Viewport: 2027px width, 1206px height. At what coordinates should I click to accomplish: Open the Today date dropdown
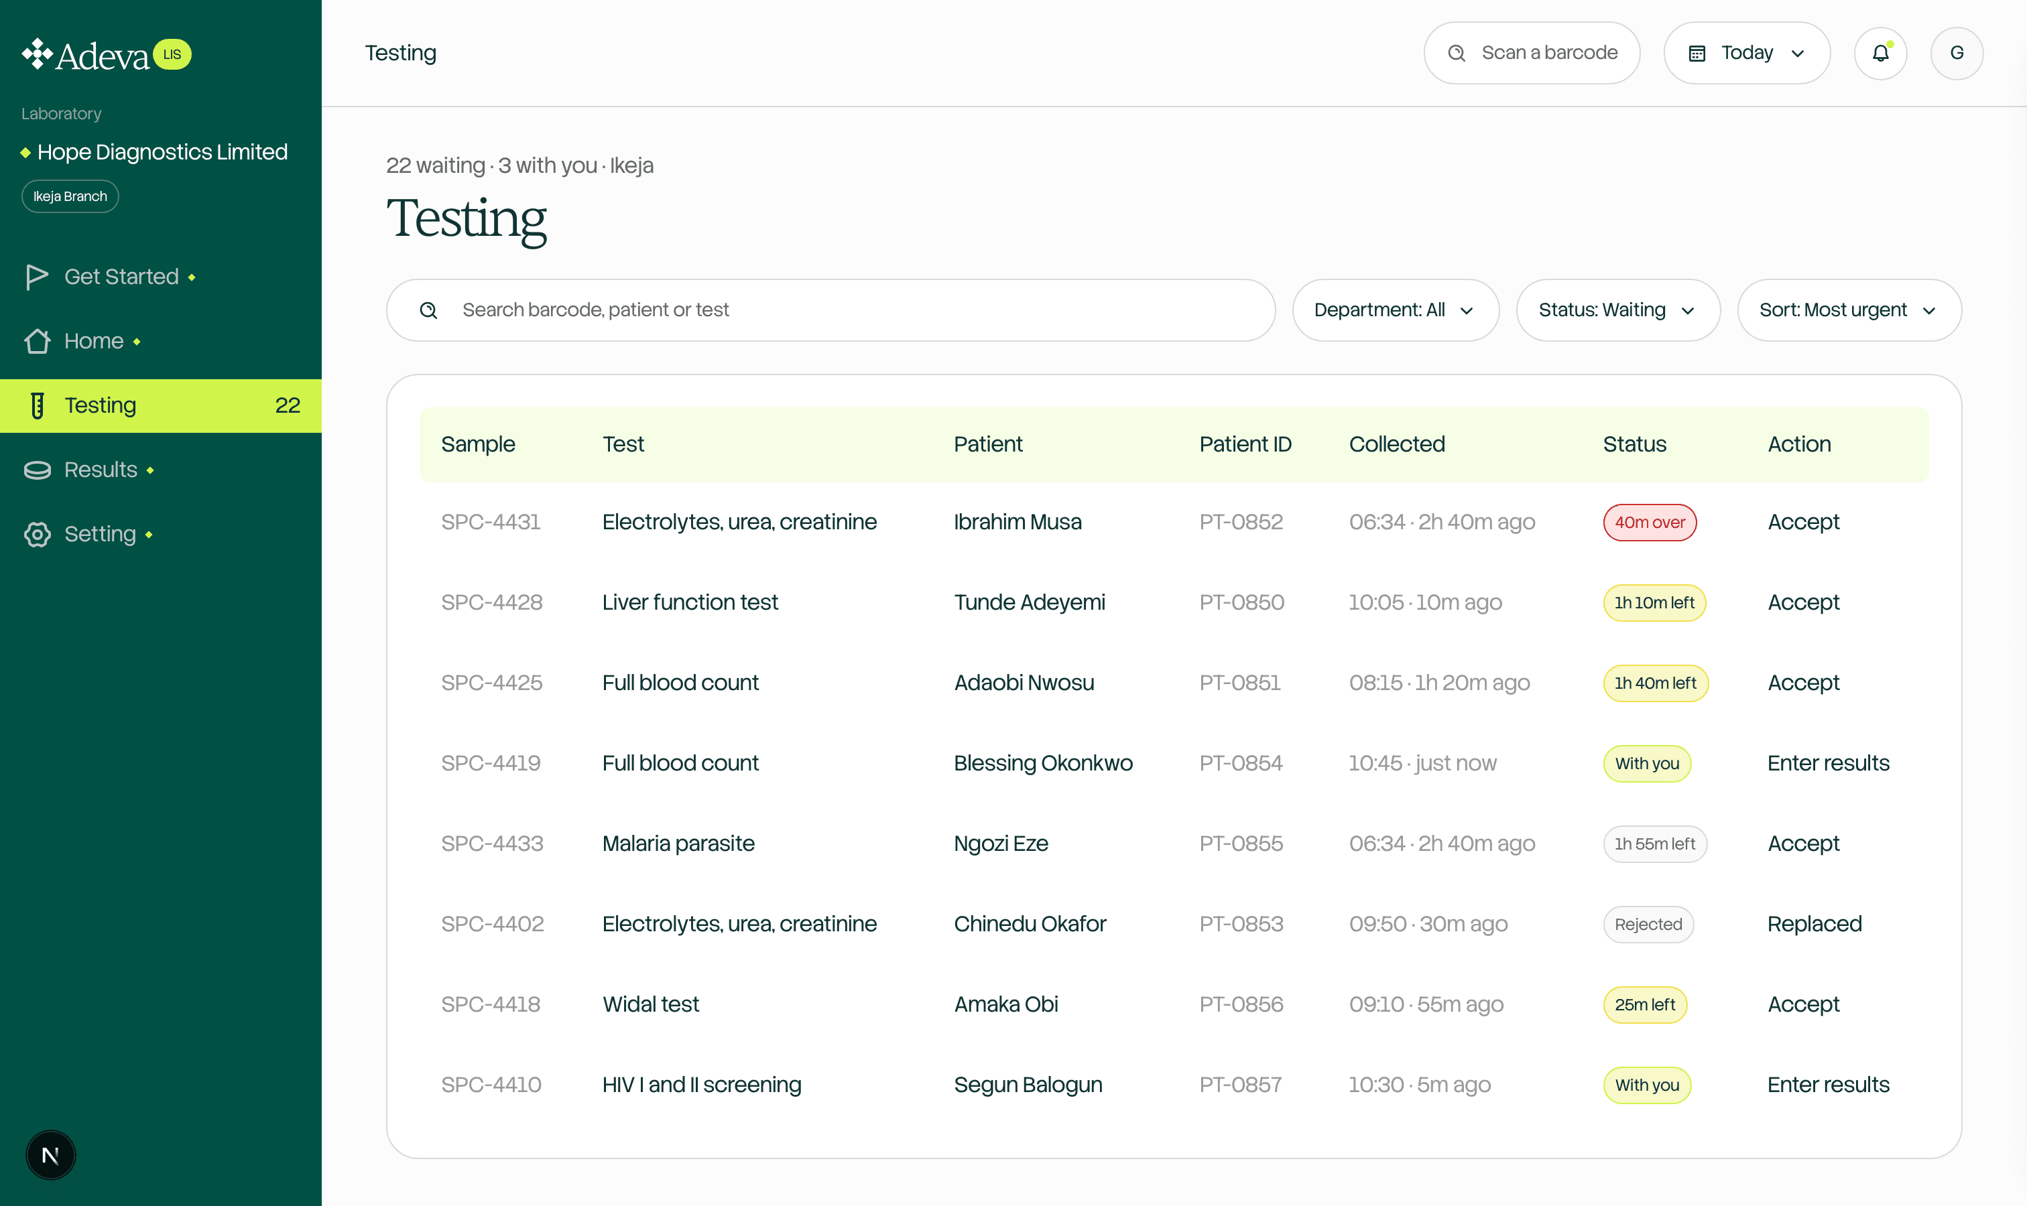1747,53
